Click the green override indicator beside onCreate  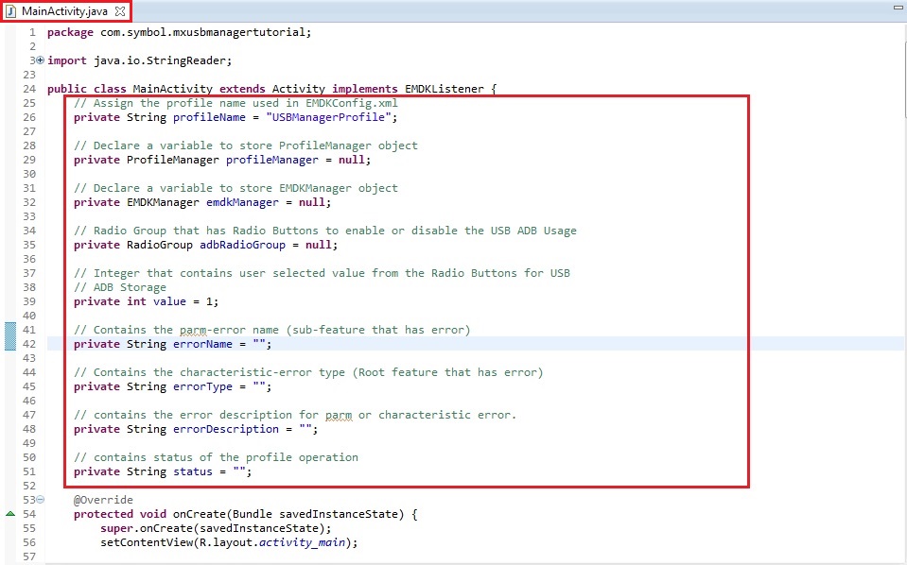pos(10,514)
